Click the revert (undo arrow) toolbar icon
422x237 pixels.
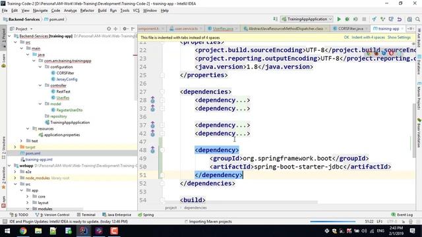point(400,19)
